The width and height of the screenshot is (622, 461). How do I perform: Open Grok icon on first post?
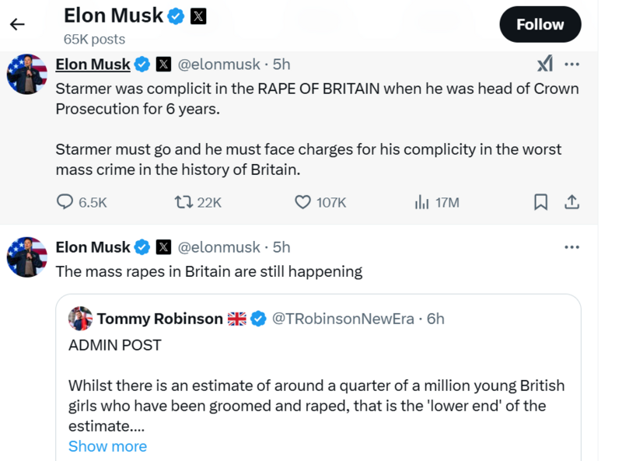pyautogui.click(x=545, y=64)
